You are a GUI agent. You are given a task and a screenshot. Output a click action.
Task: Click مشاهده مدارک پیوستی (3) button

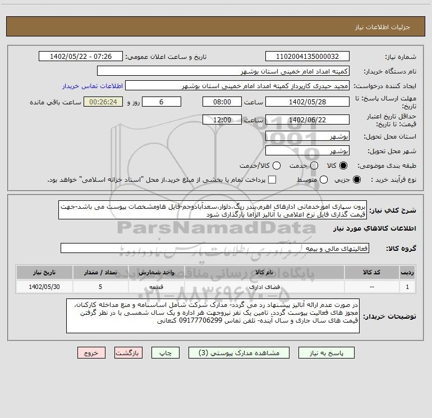click(239, 353)
